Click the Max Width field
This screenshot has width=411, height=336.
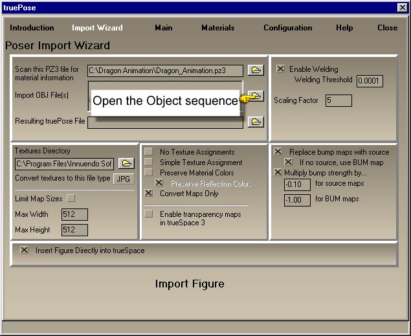click(x=74, y=214)
